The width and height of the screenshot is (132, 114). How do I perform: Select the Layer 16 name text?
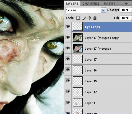click(91, 71)
